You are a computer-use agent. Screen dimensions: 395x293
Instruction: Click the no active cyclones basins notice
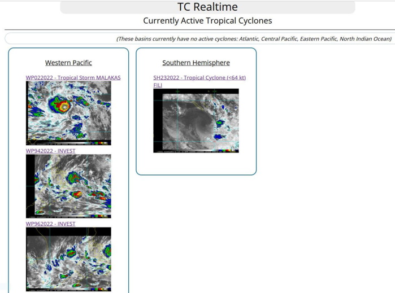pyautogui.click(x=254, y=38)
